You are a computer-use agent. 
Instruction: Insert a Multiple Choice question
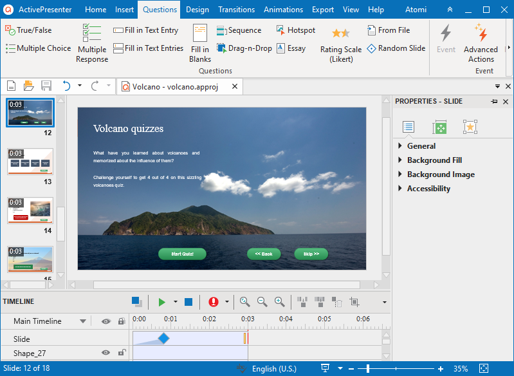coord(39,48)
